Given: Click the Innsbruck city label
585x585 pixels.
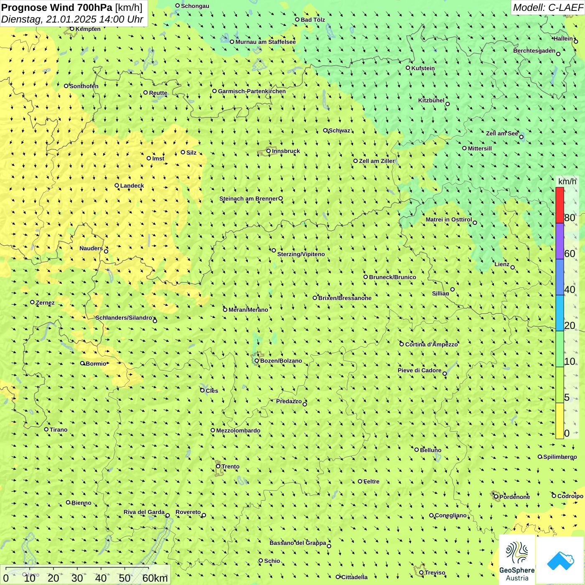Looking at the screenshot, I should 286,151.
